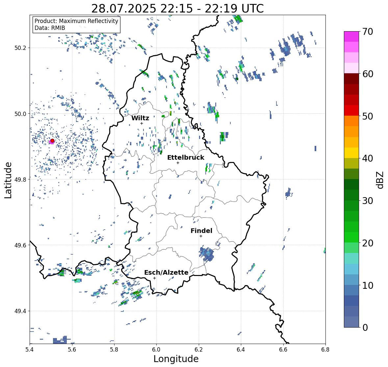Click the 70 tick on colorbar
This screenshot has height=367, width=388.
coord(367,32)
